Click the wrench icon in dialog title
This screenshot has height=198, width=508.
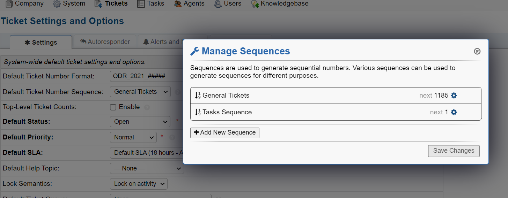pos(194,52)
